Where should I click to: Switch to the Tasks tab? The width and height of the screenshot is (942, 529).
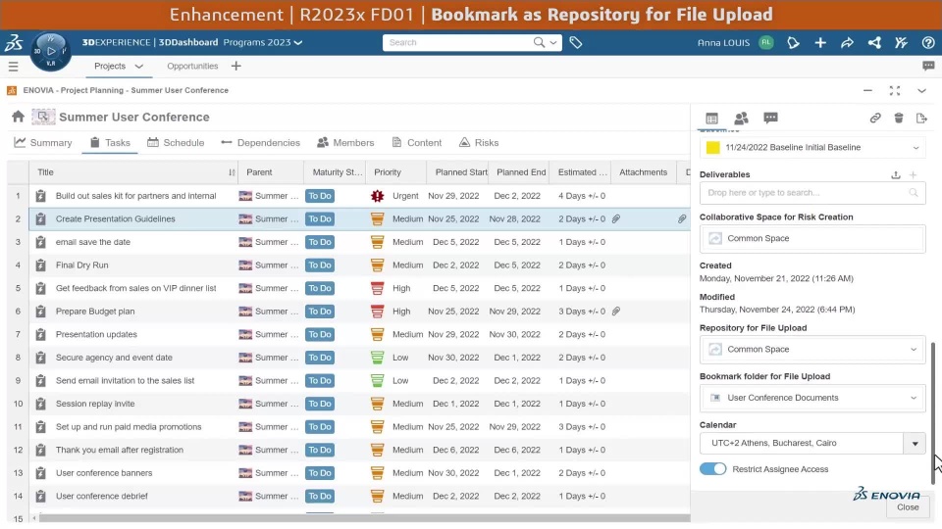pos(110,143)
